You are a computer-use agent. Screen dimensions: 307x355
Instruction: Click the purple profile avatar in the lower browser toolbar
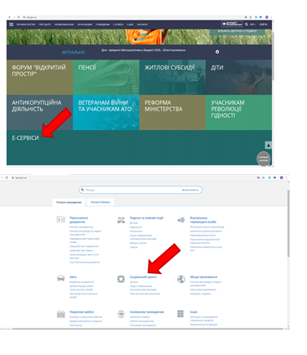pos(282,177)
